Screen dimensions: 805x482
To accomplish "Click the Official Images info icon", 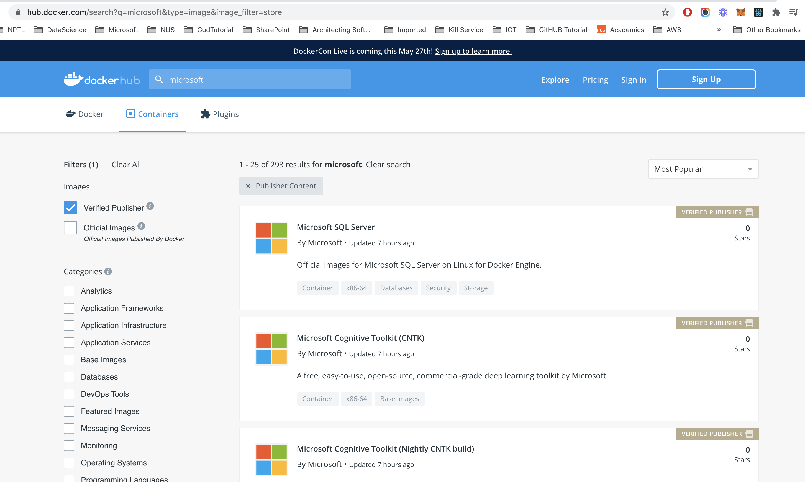I will point(142,225).
